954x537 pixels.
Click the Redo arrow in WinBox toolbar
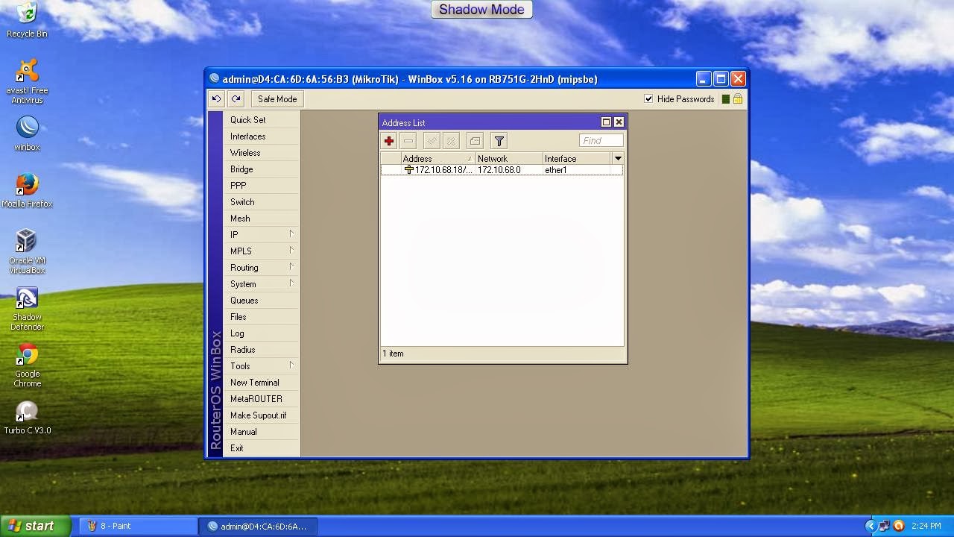point(236,98)
